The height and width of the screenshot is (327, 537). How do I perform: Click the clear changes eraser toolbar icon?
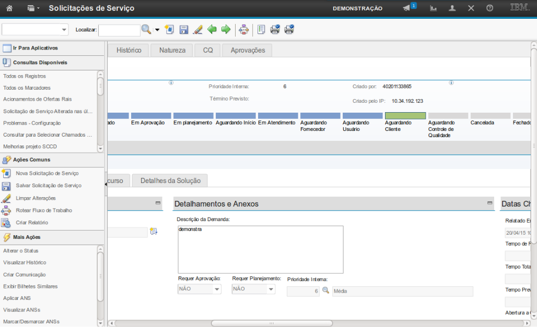point(197,30)
